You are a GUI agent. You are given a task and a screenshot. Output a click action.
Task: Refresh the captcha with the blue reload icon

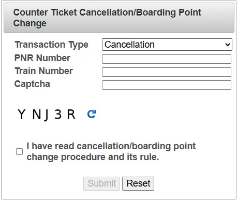(92, 114)
